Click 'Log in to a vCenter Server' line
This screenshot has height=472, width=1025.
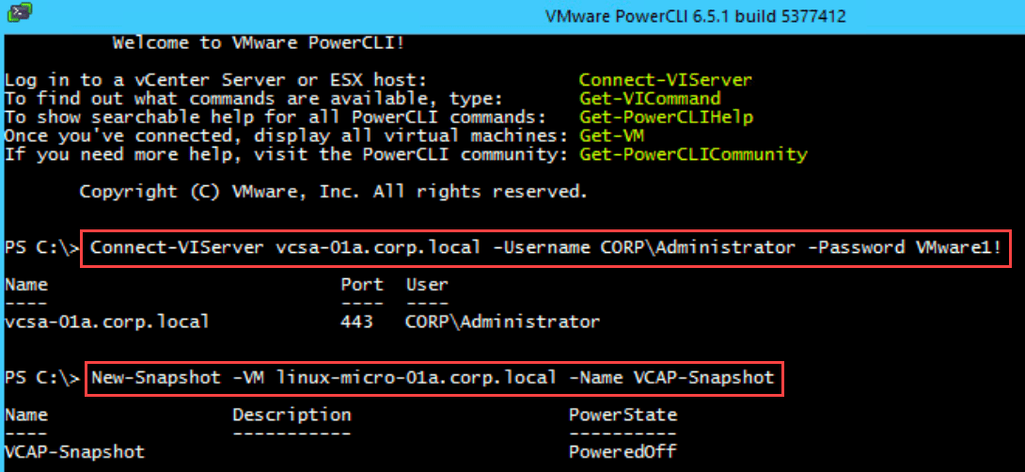pyautogui.click(x=215, y=81)
